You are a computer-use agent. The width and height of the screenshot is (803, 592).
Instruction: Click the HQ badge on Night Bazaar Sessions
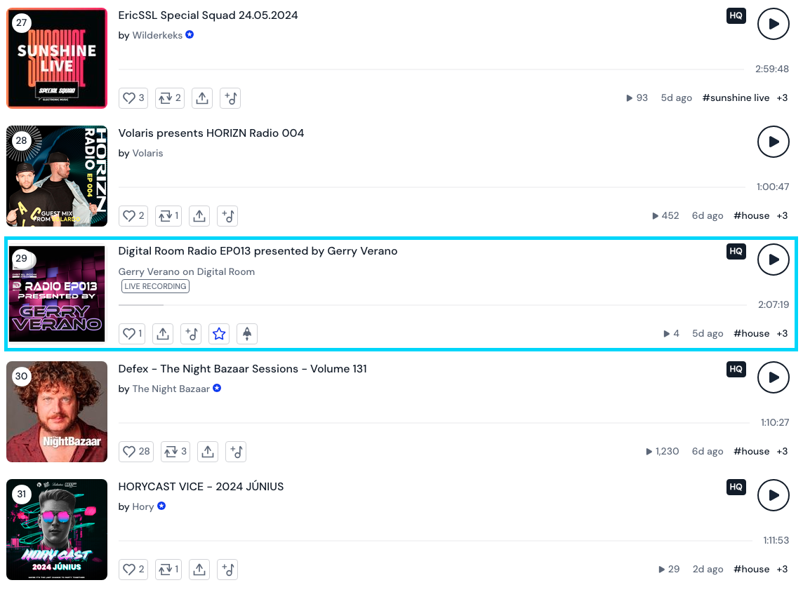click(x=736, y=369)
